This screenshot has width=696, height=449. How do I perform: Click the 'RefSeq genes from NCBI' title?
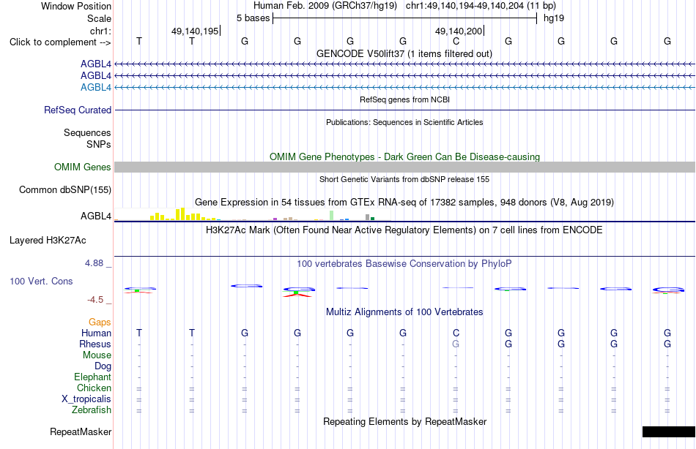405,99
